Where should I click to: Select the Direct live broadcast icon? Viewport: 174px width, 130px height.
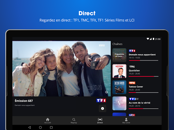pyautogui.click(x=100, y=120)
